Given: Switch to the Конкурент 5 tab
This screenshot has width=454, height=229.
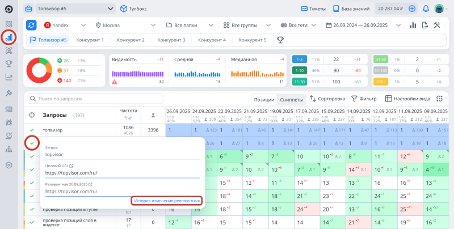Looking at the screenshot, I should [253, 40].
